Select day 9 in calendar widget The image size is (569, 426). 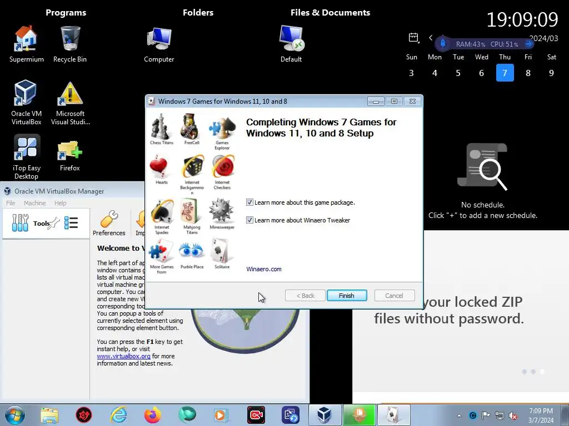coord(551,73)
